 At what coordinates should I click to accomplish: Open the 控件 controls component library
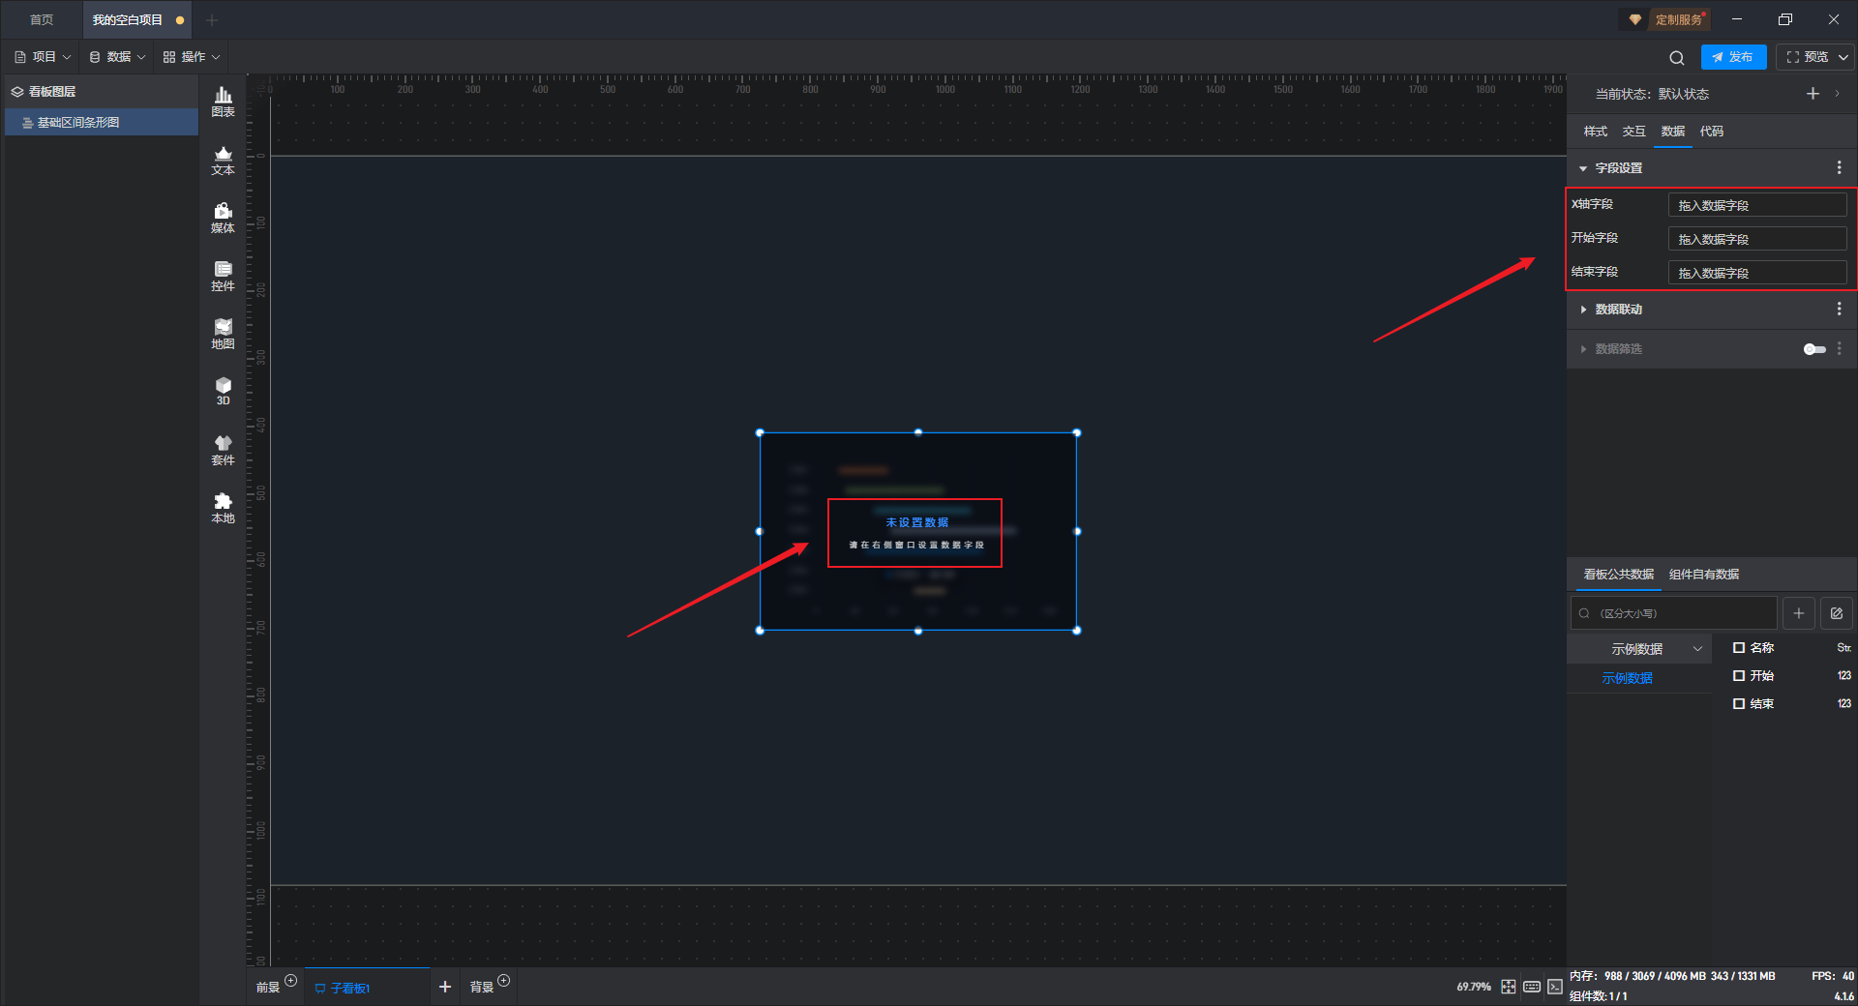pos(223,277)
